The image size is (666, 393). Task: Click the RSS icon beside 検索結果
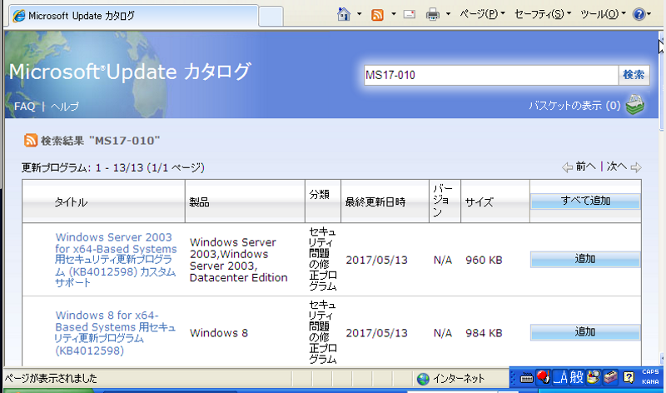point(31,140)
